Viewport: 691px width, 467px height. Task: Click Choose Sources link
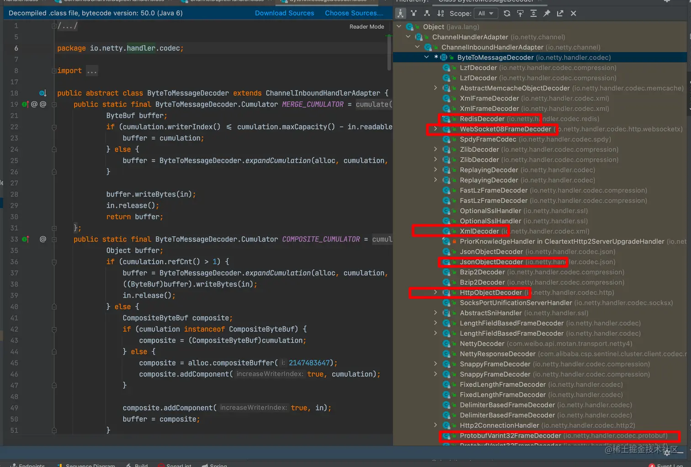tap(354, 13)
